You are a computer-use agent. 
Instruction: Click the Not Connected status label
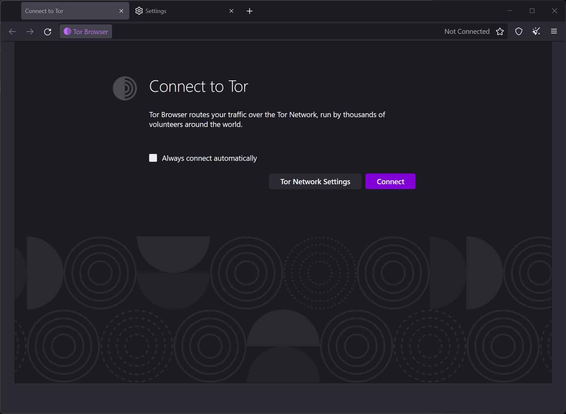coord(467,32)
